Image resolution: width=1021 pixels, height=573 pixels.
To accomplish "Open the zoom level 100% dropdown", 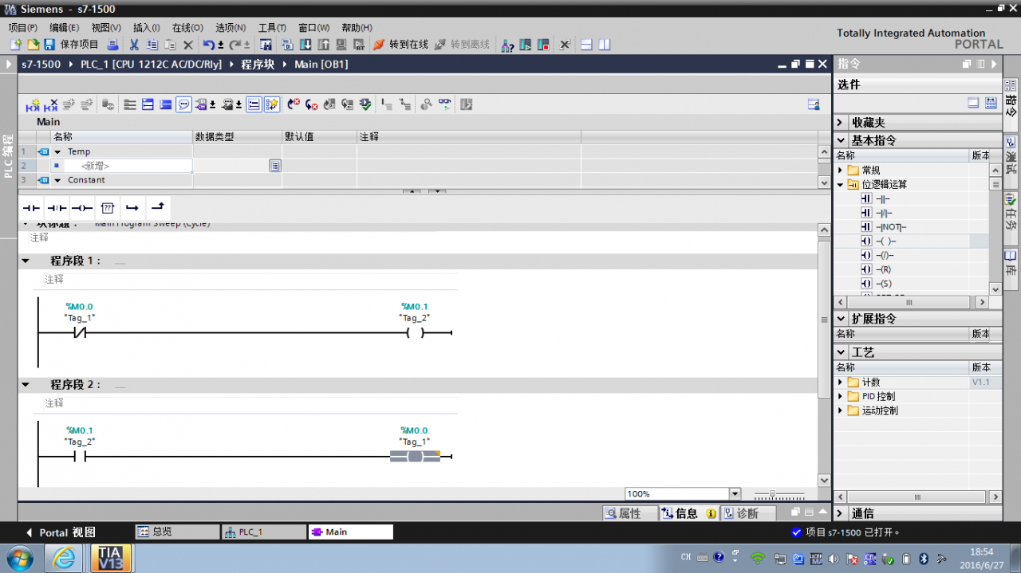I will coord(735,494).
